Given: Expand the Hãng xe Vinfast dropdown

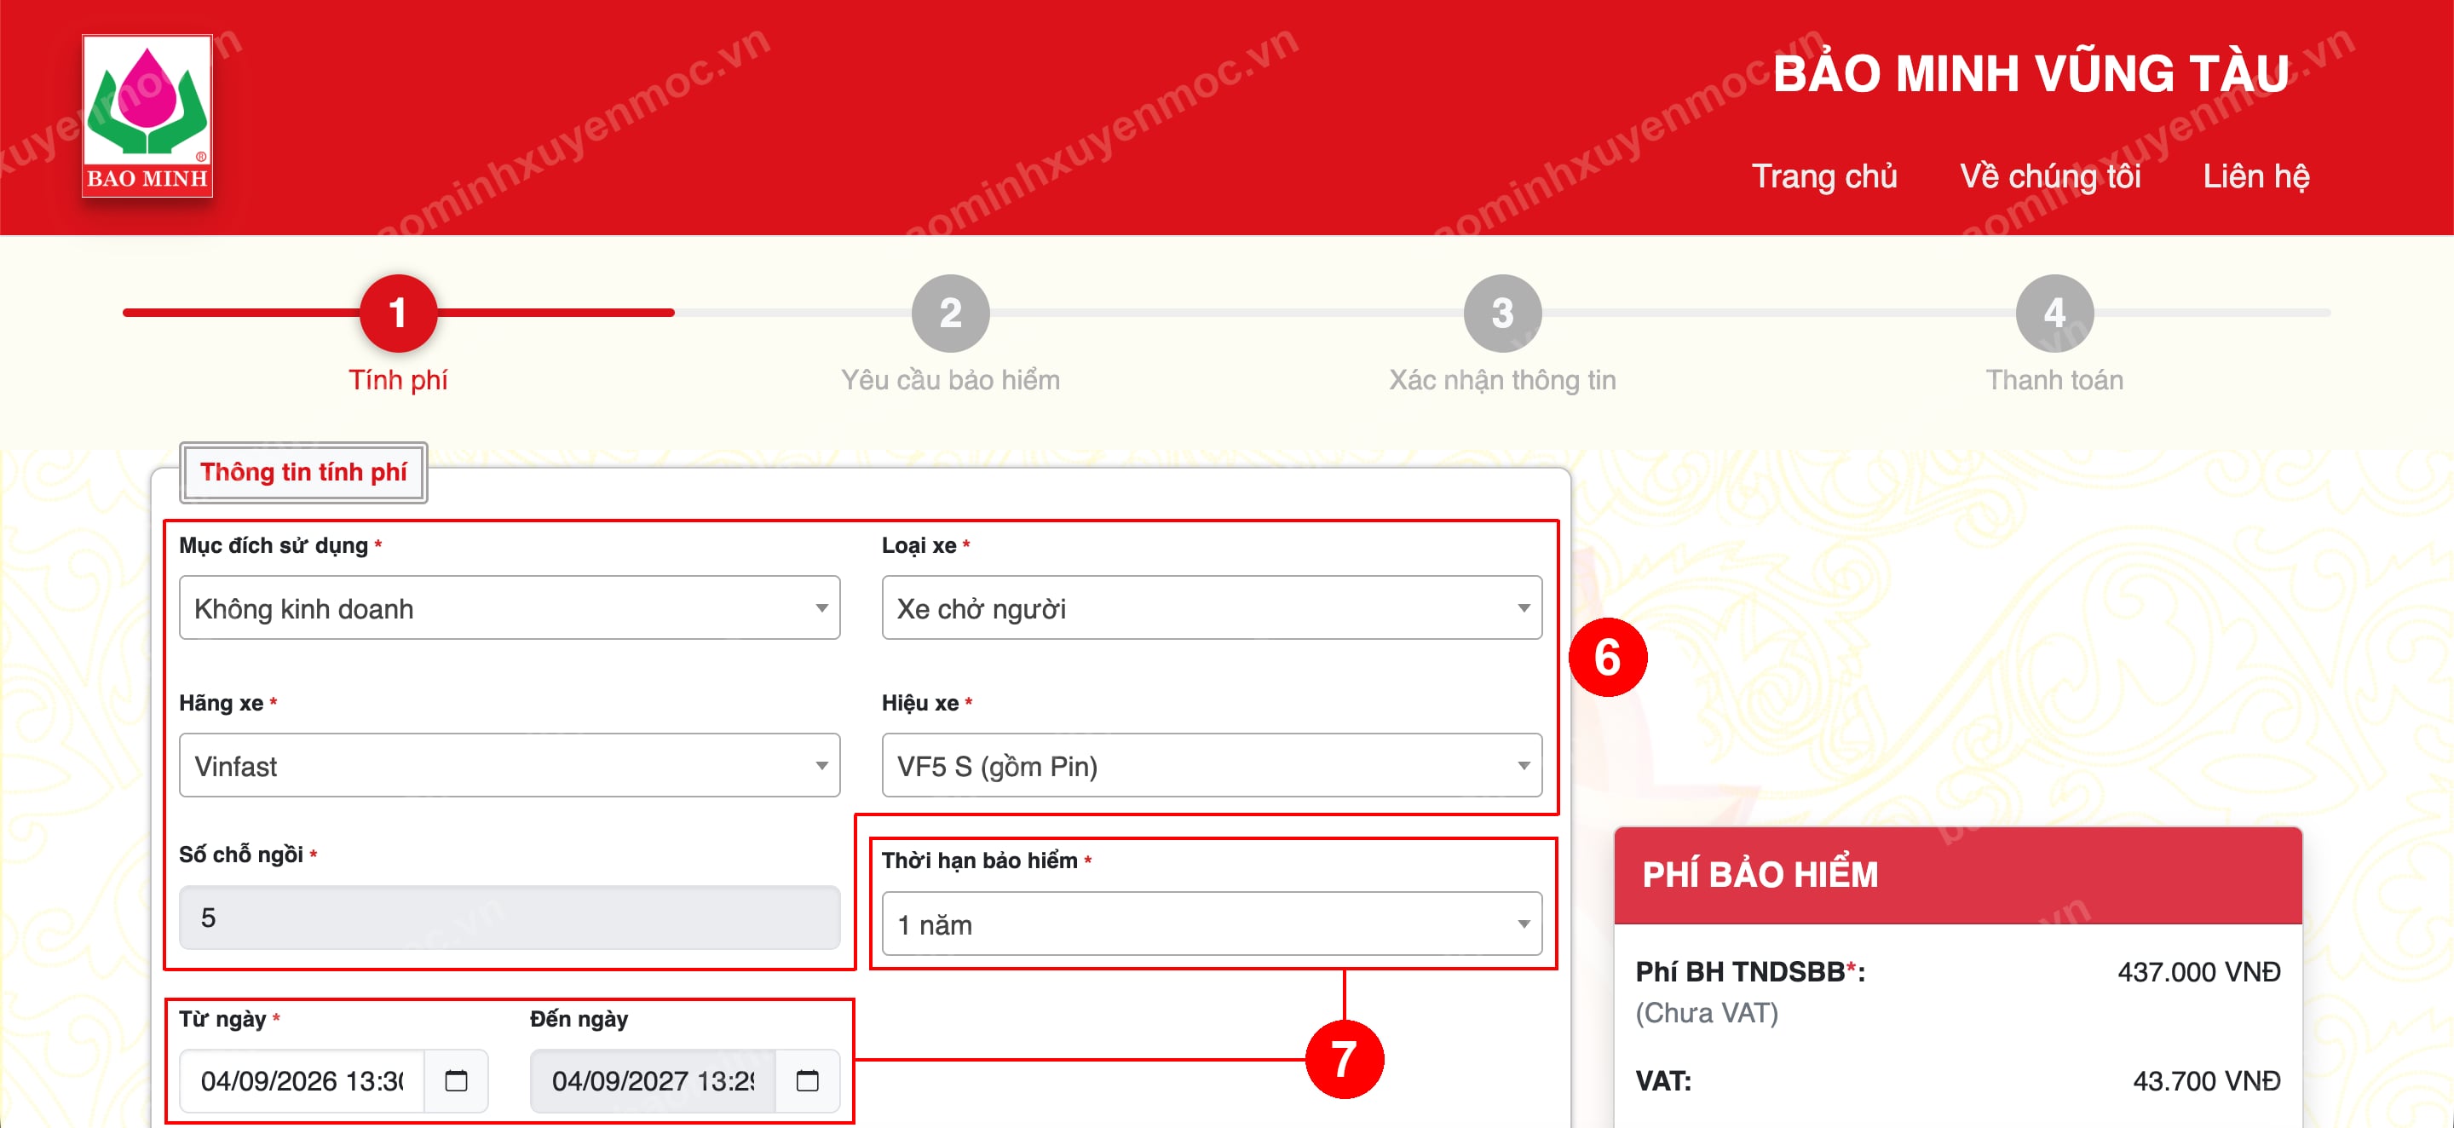Looking at the screenshot, I should 510,765.
